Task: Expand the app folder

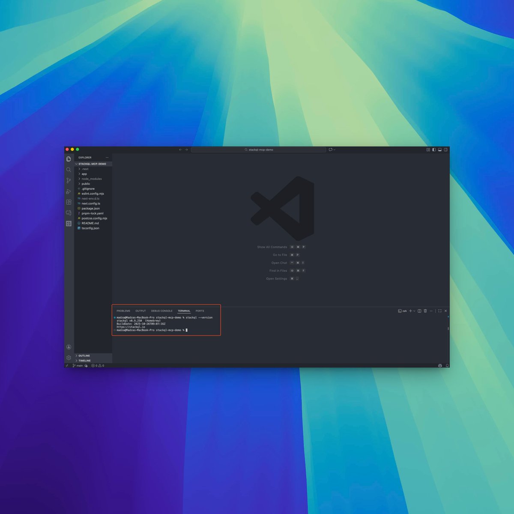Action: (93, 174)
